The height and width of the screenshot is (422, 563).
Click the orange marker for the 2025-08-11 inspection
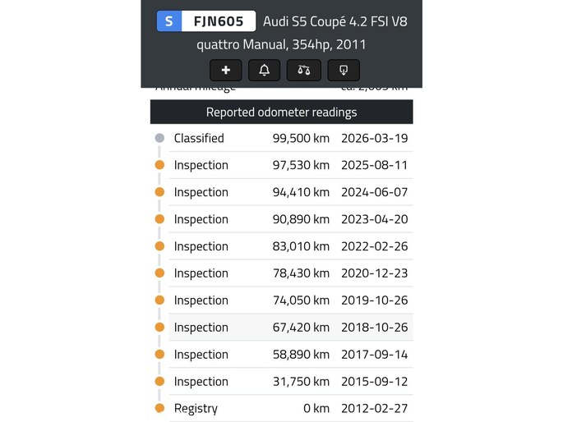pyautogui.click(x=159, y=165)
